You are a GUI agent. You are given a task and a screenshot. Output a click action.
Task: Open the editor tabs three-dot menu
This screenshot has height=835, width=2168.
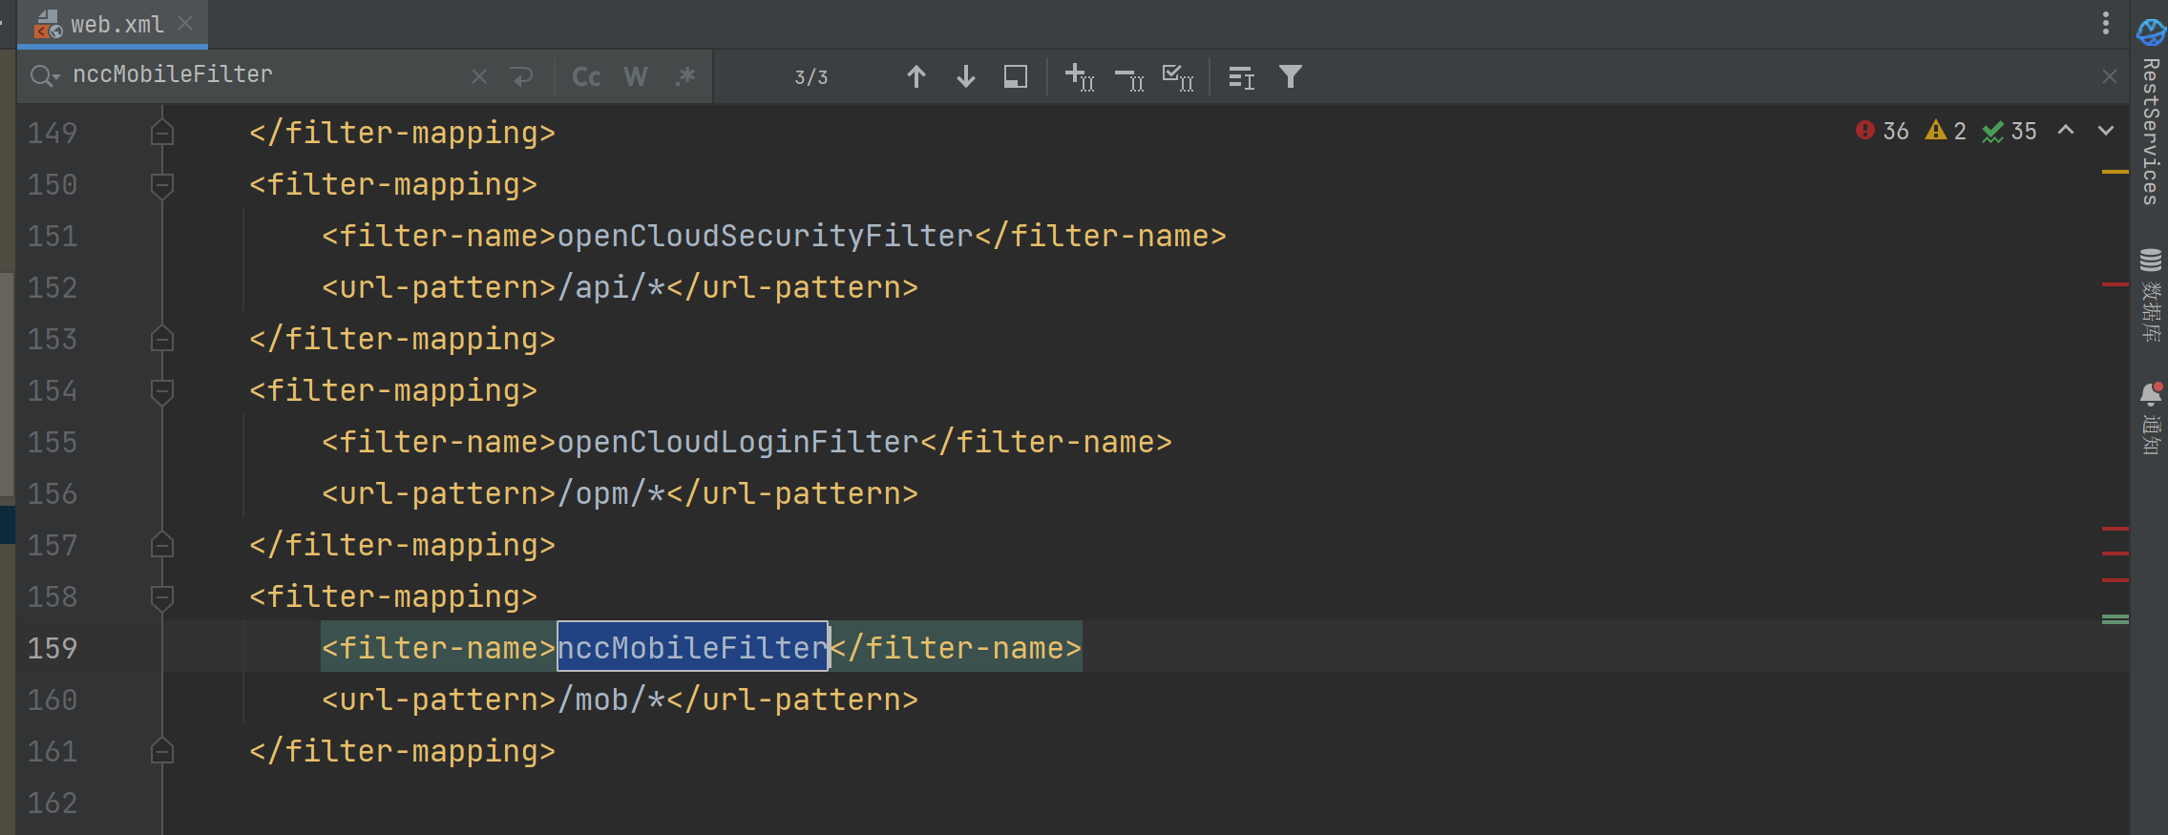(2105, 23)
